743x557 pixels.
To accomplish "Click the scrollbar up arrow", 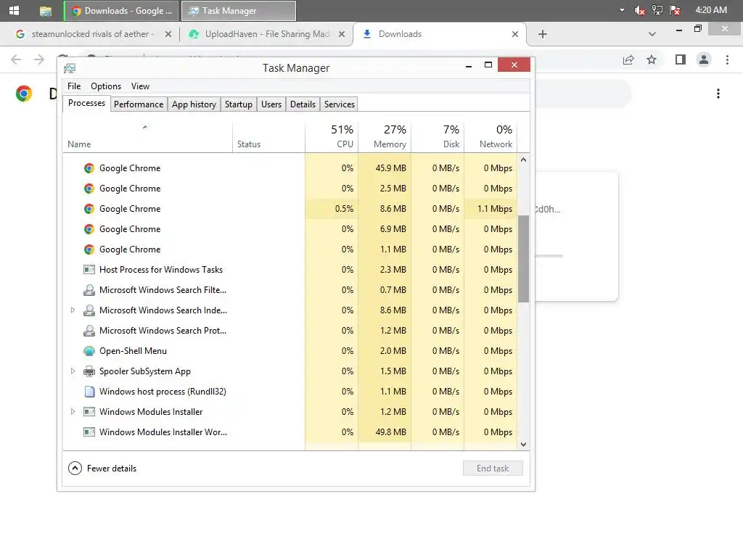I will click(x=524, y=160).
